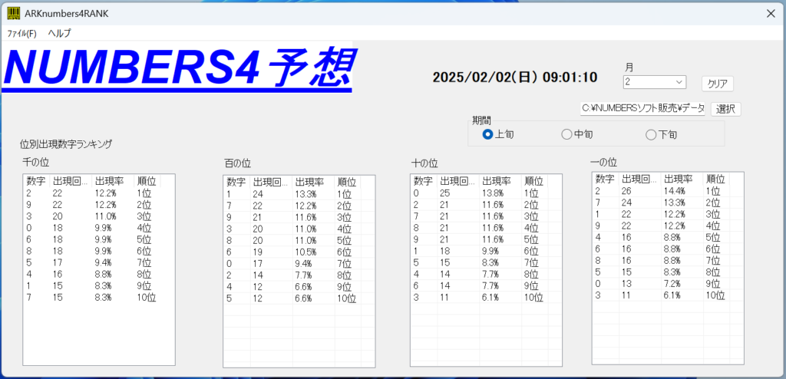This screenshot has width=786, height=379.
Task: Click the ARKnumbers4RANK app icon in title bar
Action: coord(13,13)
